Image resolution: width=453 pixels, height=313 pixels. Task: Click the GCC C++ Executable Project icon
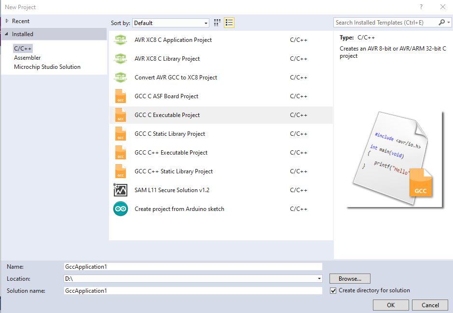click(121, 152)
